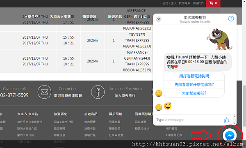Screen dimensions: 246x148
Task: Click the avatar beside the quick replies
Action: tap(159, 93)
